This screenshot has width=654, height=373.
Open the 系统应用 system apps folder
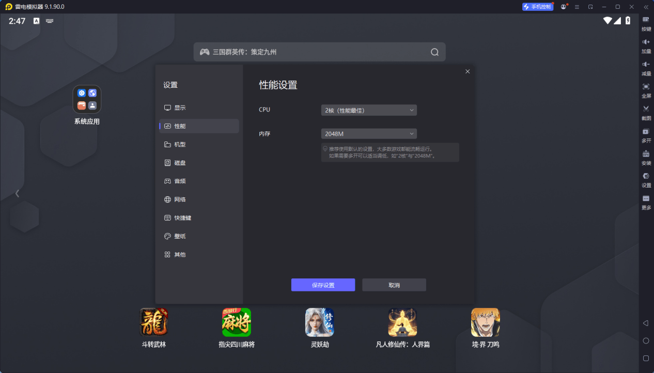pos(87,100)
